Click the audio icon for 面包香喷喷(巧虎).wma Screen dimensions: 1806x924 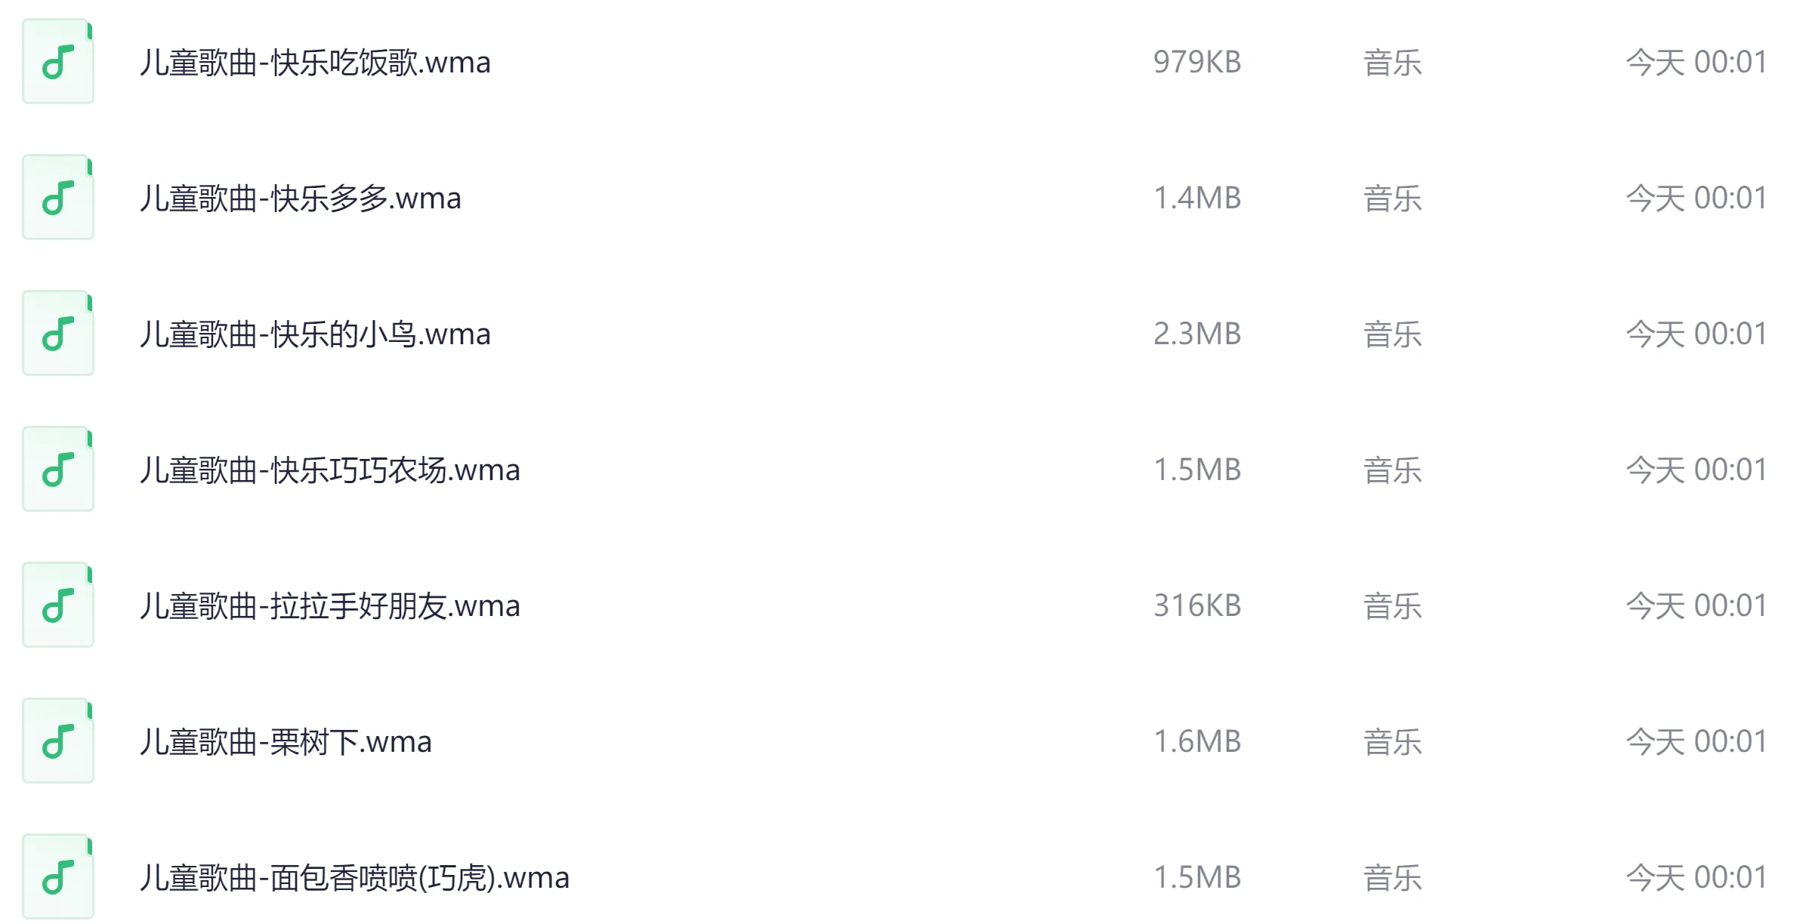[58, 877]
